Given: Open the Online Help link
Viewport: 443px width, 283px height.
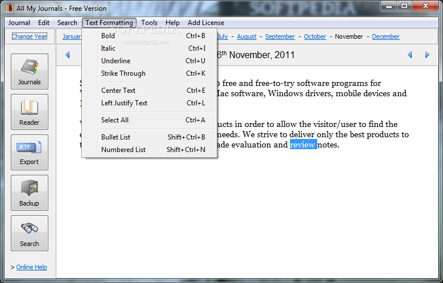Looking at the screenshot, I should click(x=32, y=267).
